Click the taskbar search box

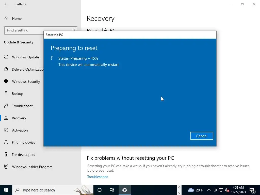[x=53, y=190]
